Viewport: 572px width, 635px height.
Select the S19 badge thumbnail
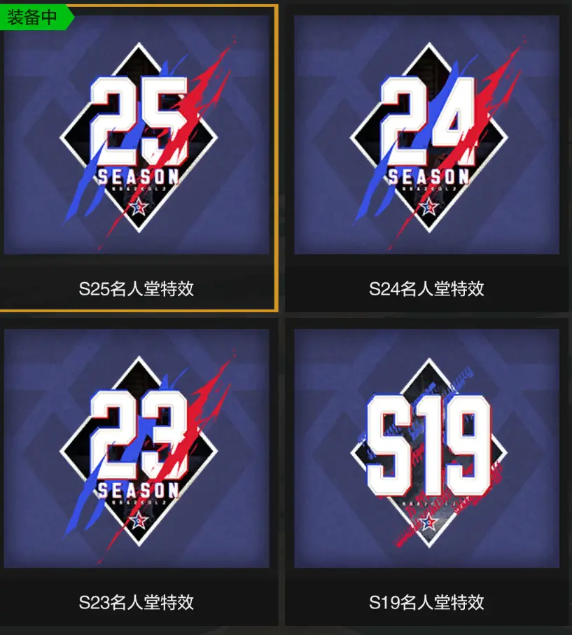pos(426,448)
